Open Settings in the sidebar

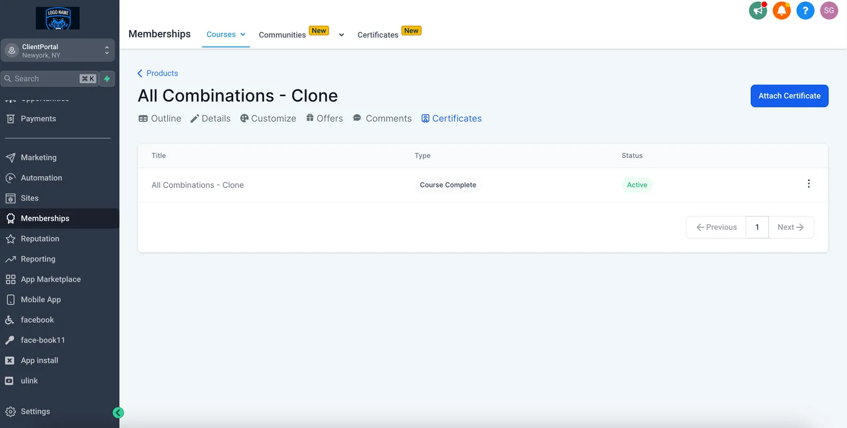pyautogui.click(x=59, y=412)
